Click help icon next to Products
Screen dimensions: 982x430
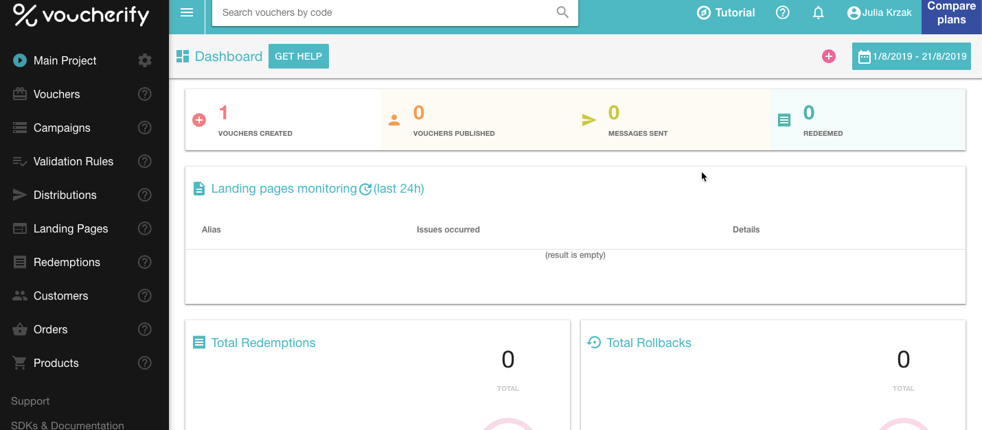[x=144, y=363]
